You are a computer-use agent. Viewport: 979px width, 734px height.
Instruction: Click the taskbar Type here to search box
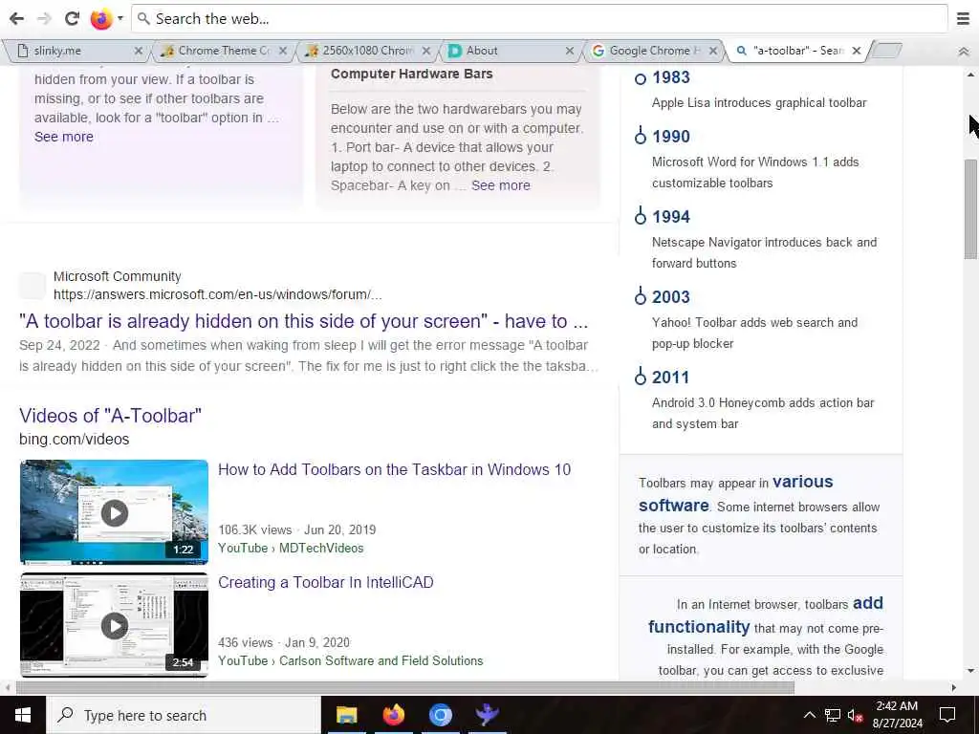184,715
